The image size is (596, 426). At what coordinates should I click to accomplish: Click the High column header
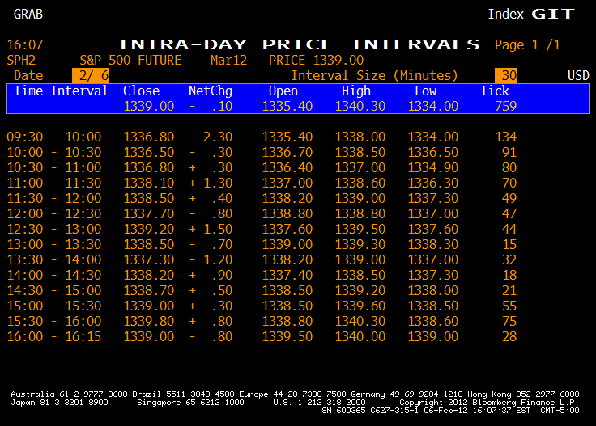pyautogui.click(x=356, y=91)
